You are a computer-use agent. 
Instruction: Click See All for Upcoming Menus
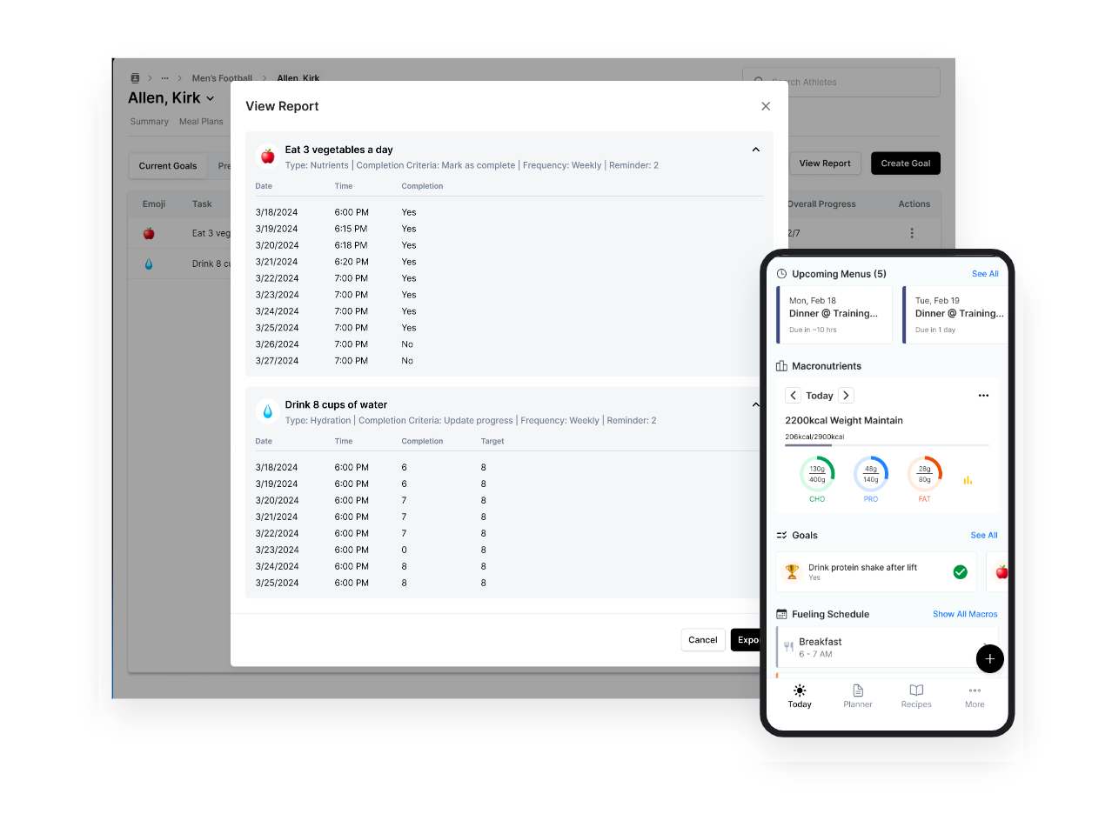[x=985, y=274]
